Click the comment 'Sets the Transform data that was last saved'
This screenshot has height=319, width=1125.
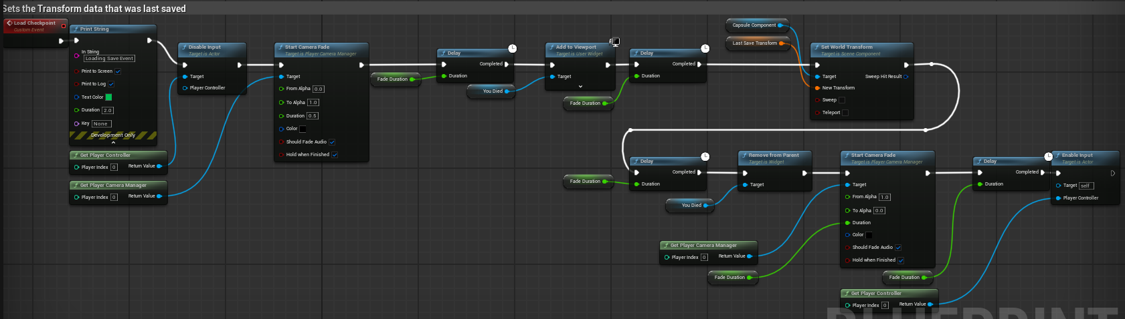pos(94,9)
